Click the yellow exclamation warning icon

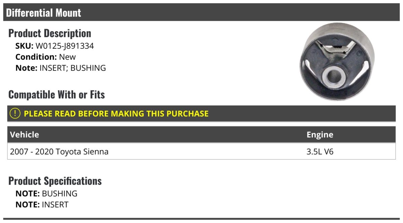15,114
